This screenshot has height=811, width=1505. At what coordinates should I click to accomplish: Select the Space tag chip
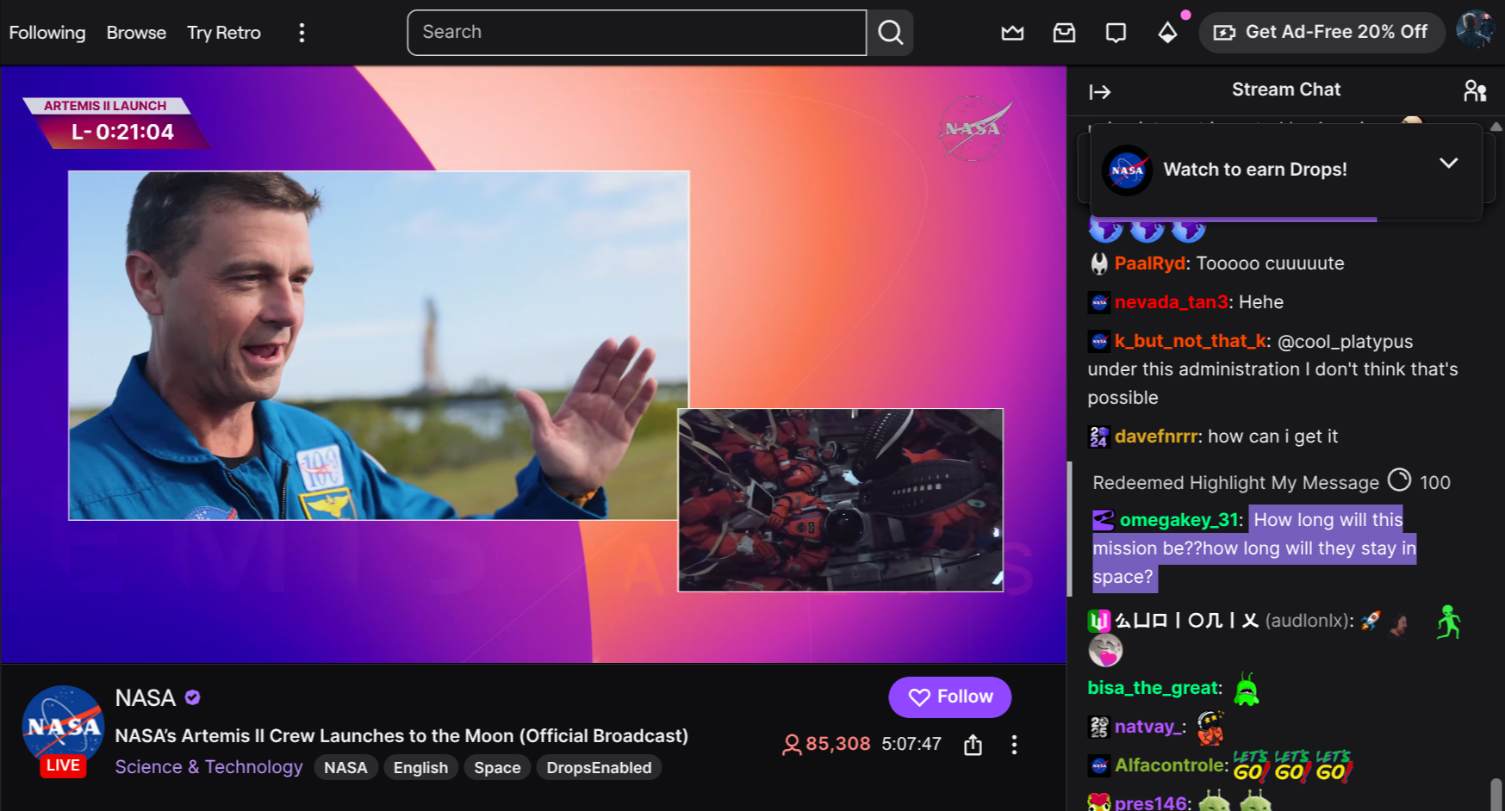pyautogui.click(x=497, y=767)
